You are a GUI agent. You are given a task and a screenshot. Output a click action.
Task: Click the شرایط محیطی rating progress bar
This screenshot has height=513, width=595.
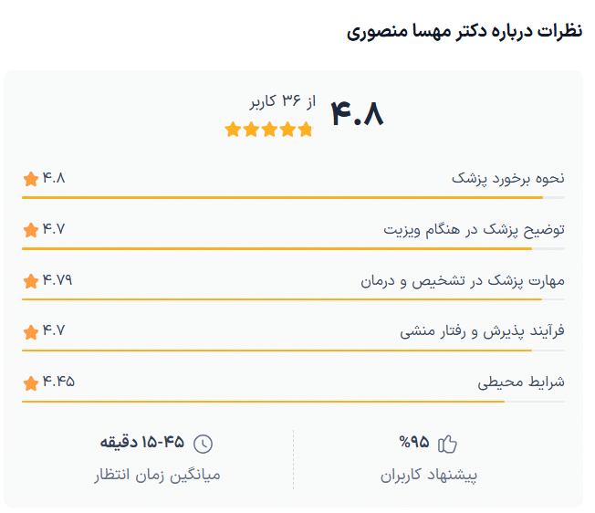pyautogui.click(x=293, y=401)
